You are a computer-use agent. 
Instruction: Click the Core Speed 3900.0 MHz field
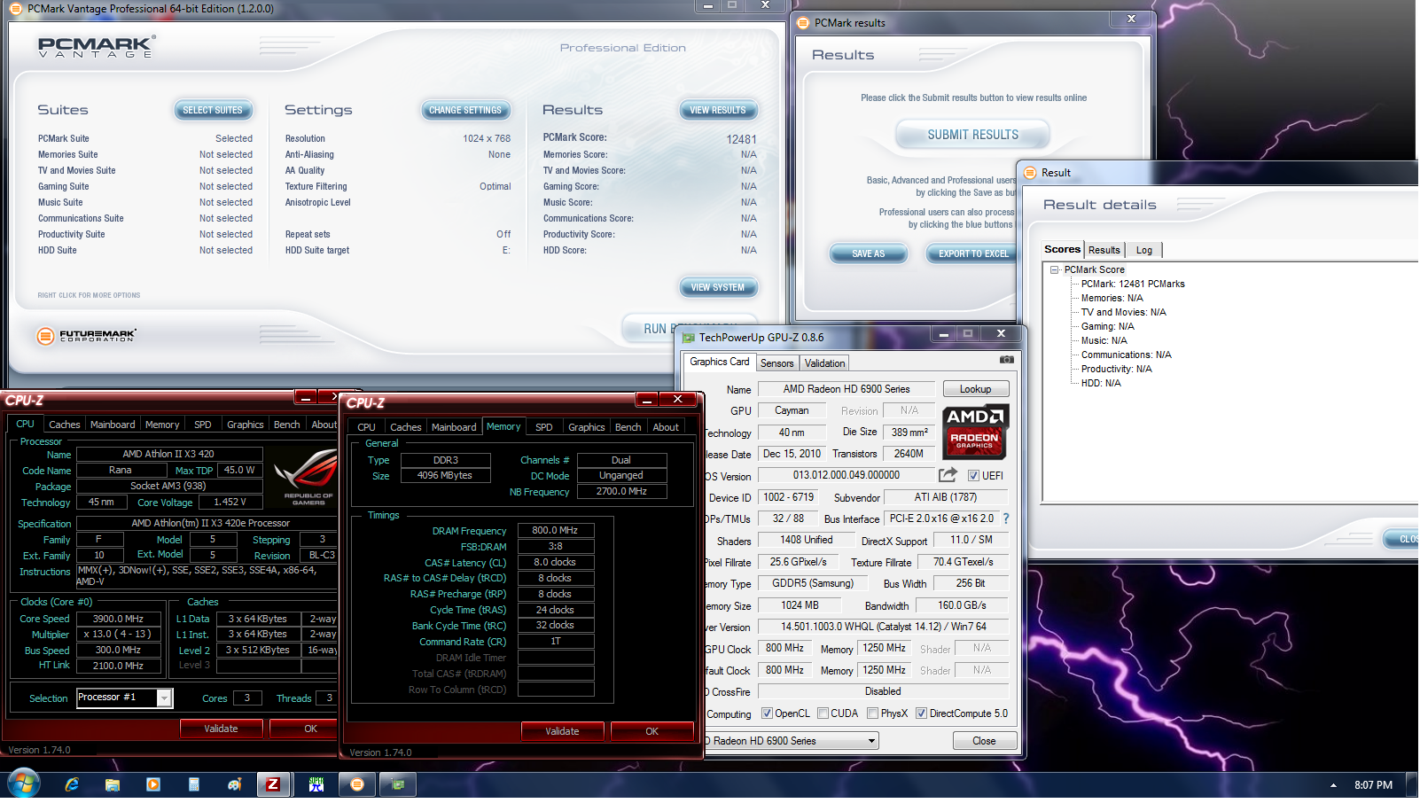pos(119,619)
